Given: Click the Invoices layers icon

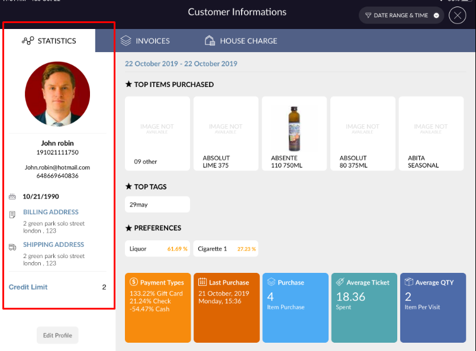Looking at the screenshot, I should click(x=126, y=41).
